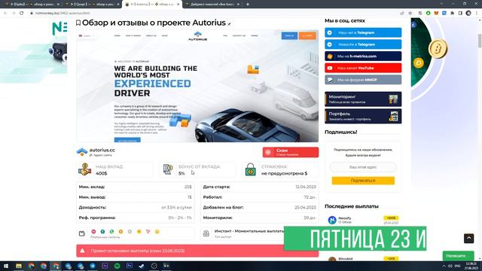Click the handshake deposit icon
The width and height of the screenshot is (482, 271).
tap(85, 169)
